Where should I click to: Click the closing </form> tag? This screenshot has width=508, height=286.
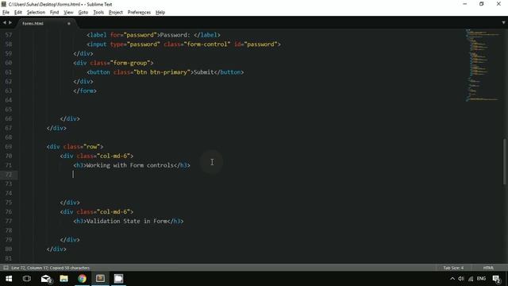[x=85, y=91]
